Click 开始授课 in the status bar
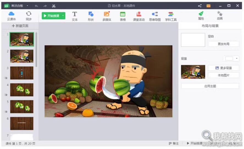This screenshot has height=149, width=244. tap(195, 143)
